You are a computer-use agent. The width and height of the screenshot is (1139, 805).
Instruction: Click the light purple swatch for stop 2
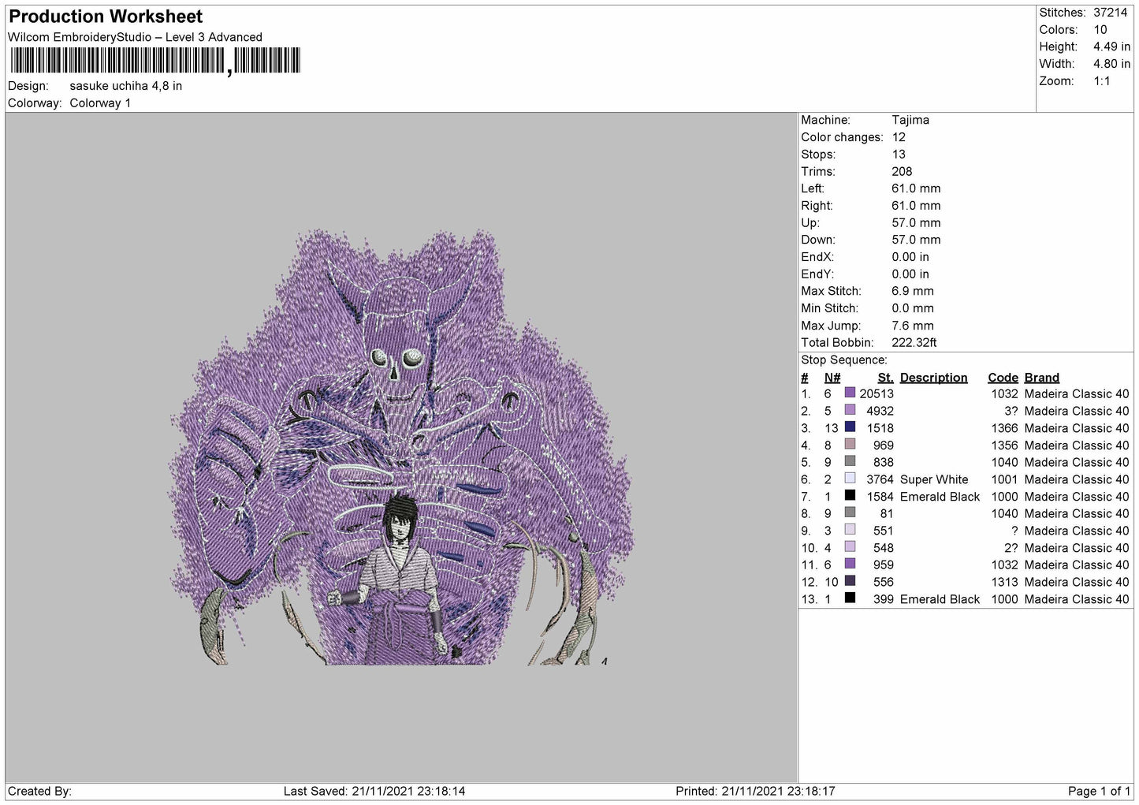[x=850, y=410]
